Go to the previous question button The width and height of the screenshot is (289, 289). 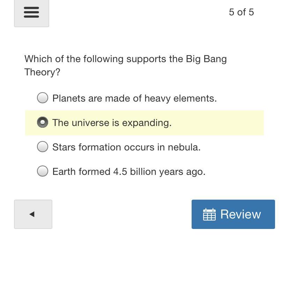33,214
